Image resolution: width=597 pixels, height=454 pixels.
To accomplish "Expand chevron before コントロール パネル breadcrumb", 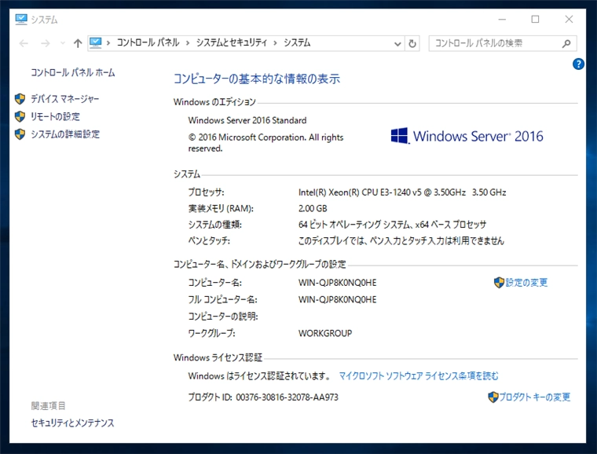I will pyautogui.click(x=108, y=43).
